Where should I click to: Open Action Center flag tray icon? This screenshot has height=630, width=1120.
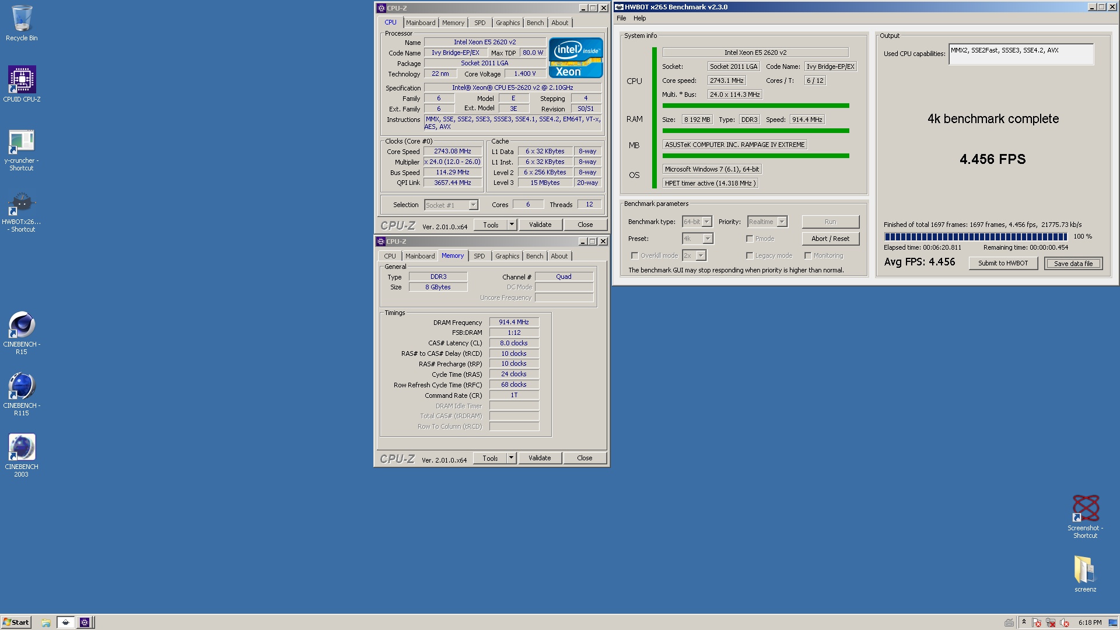(1037, 622)
